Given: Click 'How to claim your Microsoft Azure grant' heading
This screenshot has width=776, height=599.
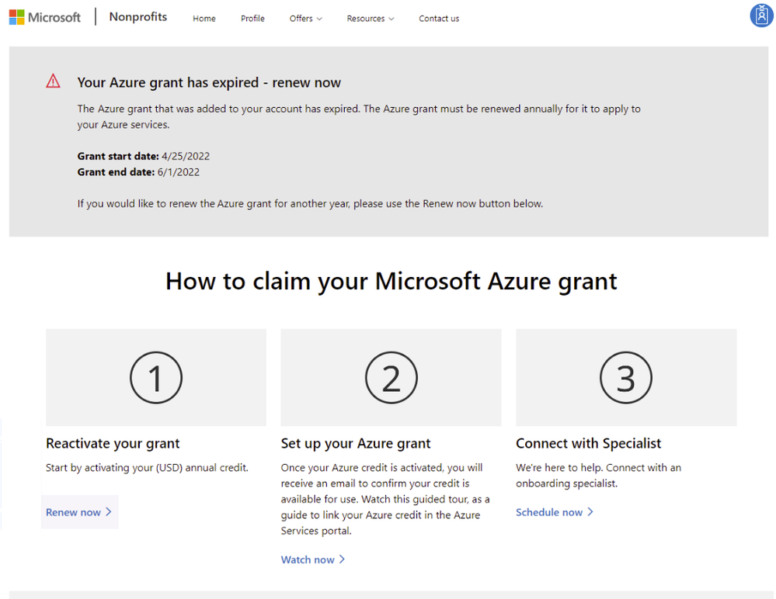Looking at the screenshot, I should click(x=391, y=281).
